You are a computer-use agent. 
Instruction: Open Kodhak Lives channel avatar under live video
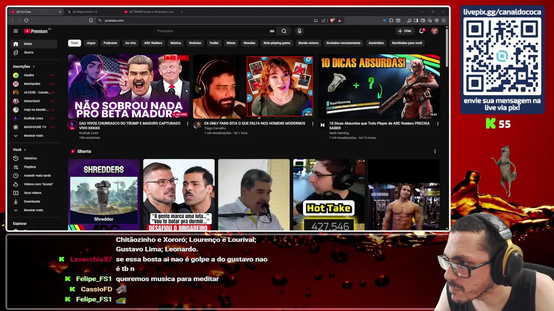pos(72,125)
